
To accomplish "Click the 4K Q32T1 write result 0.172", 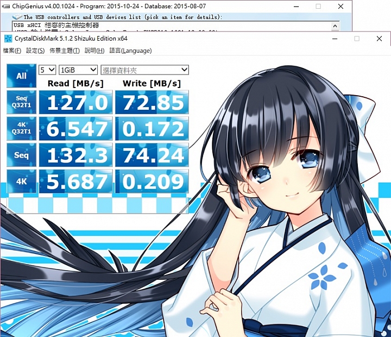I will [x=152, y=129].
